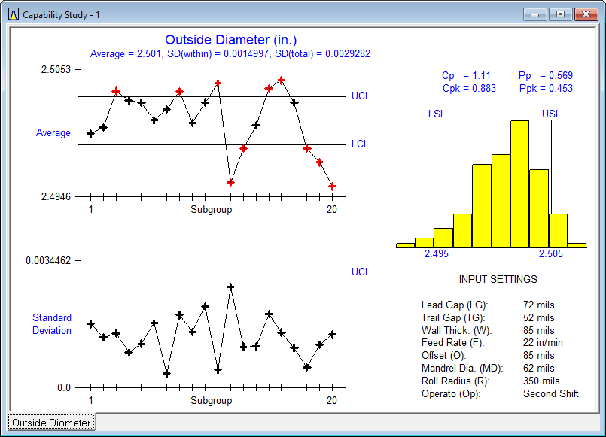Click the Pp = 0.569 value

tap(545, 75)
